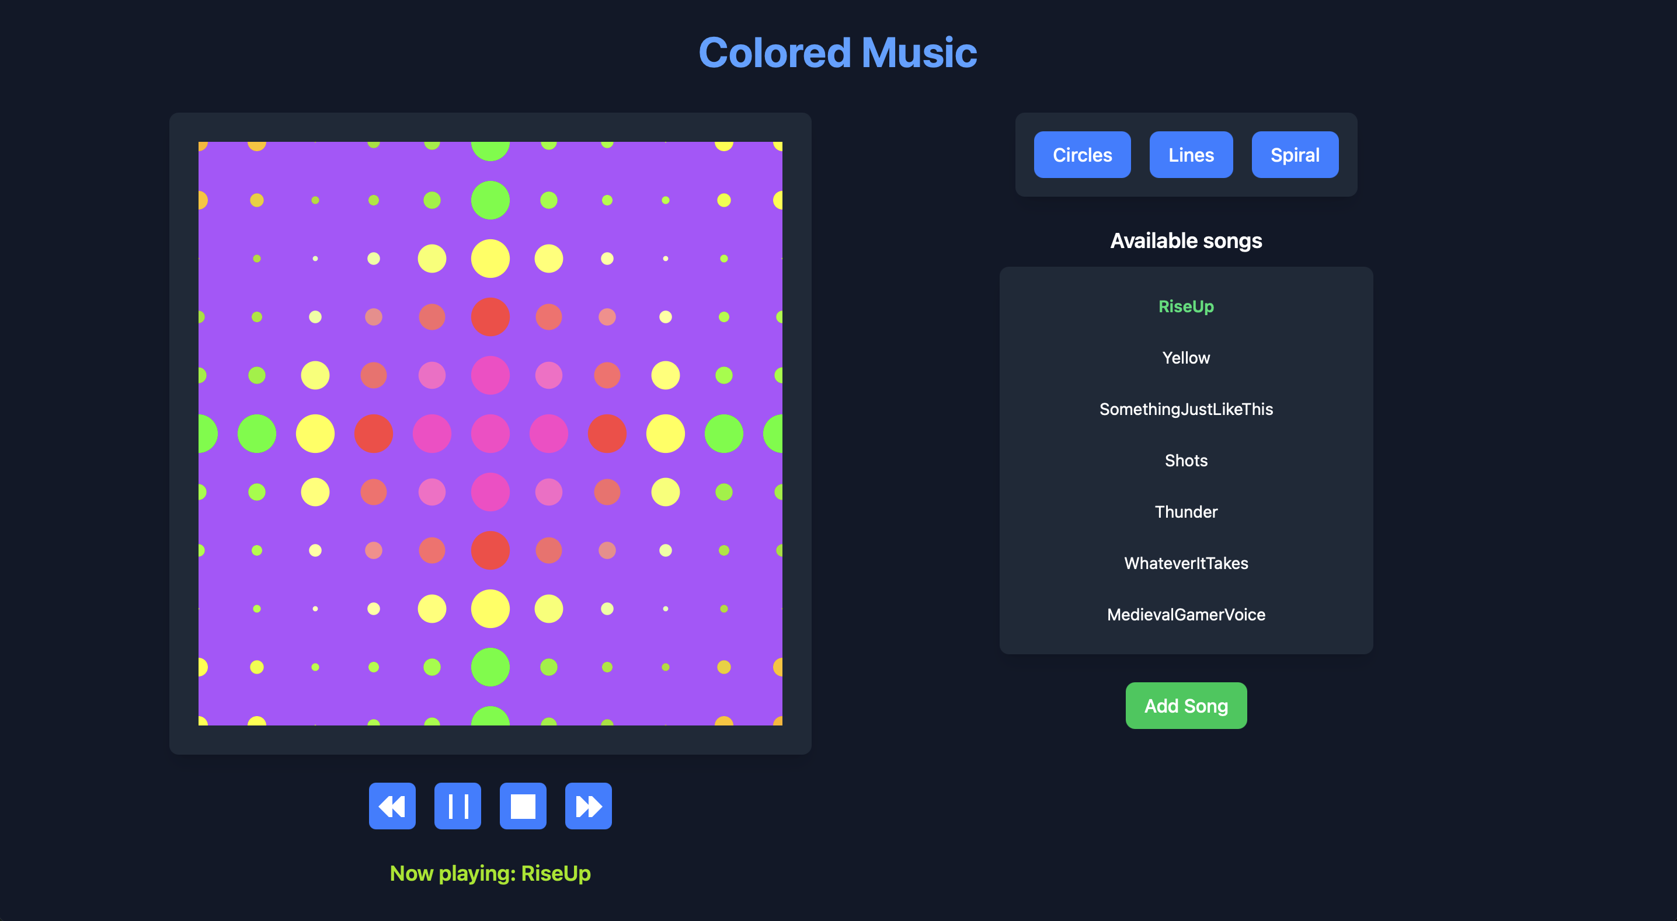The height and width of the screenshot is (921, 1677).
Task: Play WhateverItTakes
Action: click(x=1186, y=563)
